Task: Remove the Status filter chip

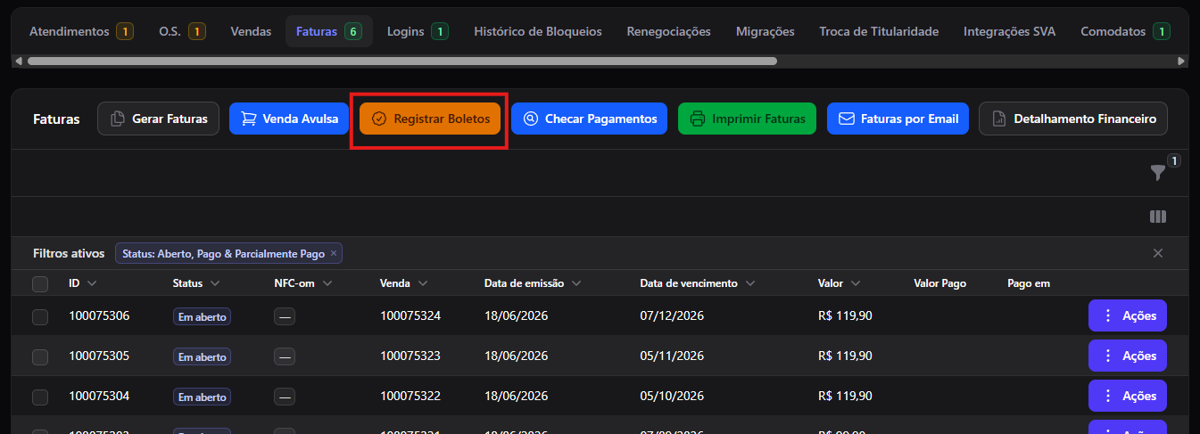Action: point(334,254)
